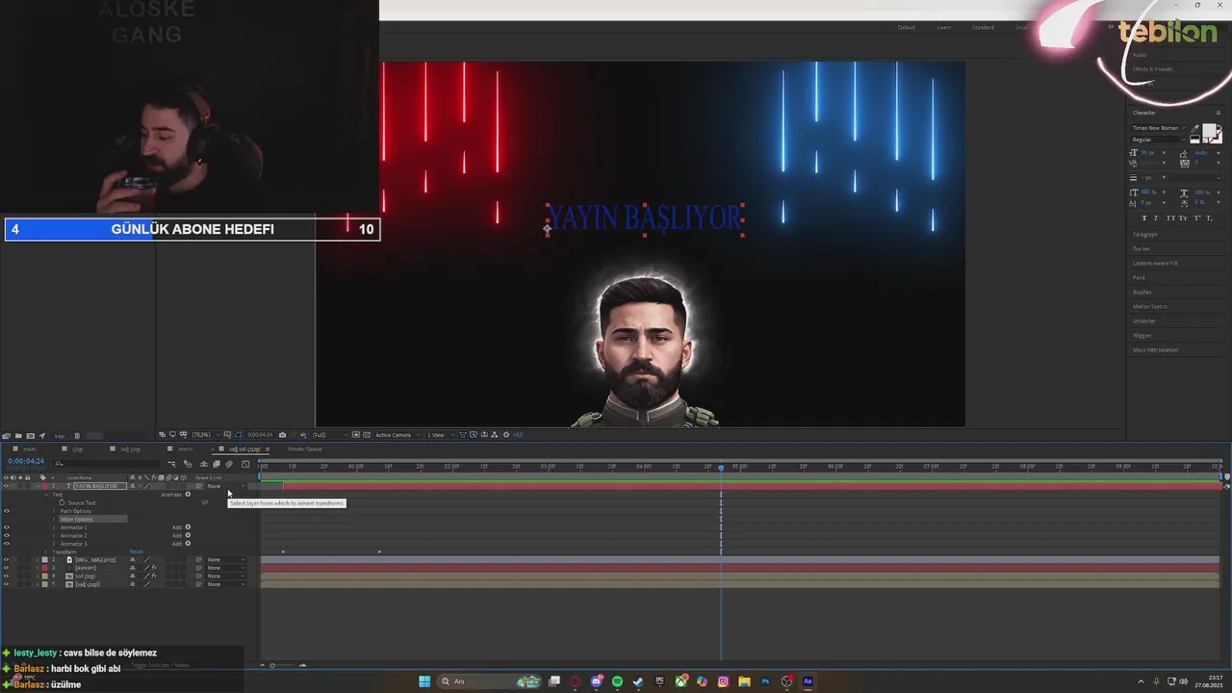1232x693 pixels.
Task: Expand the Animator 1 properties
Action: pyautogui.click(x=54, y=527)
